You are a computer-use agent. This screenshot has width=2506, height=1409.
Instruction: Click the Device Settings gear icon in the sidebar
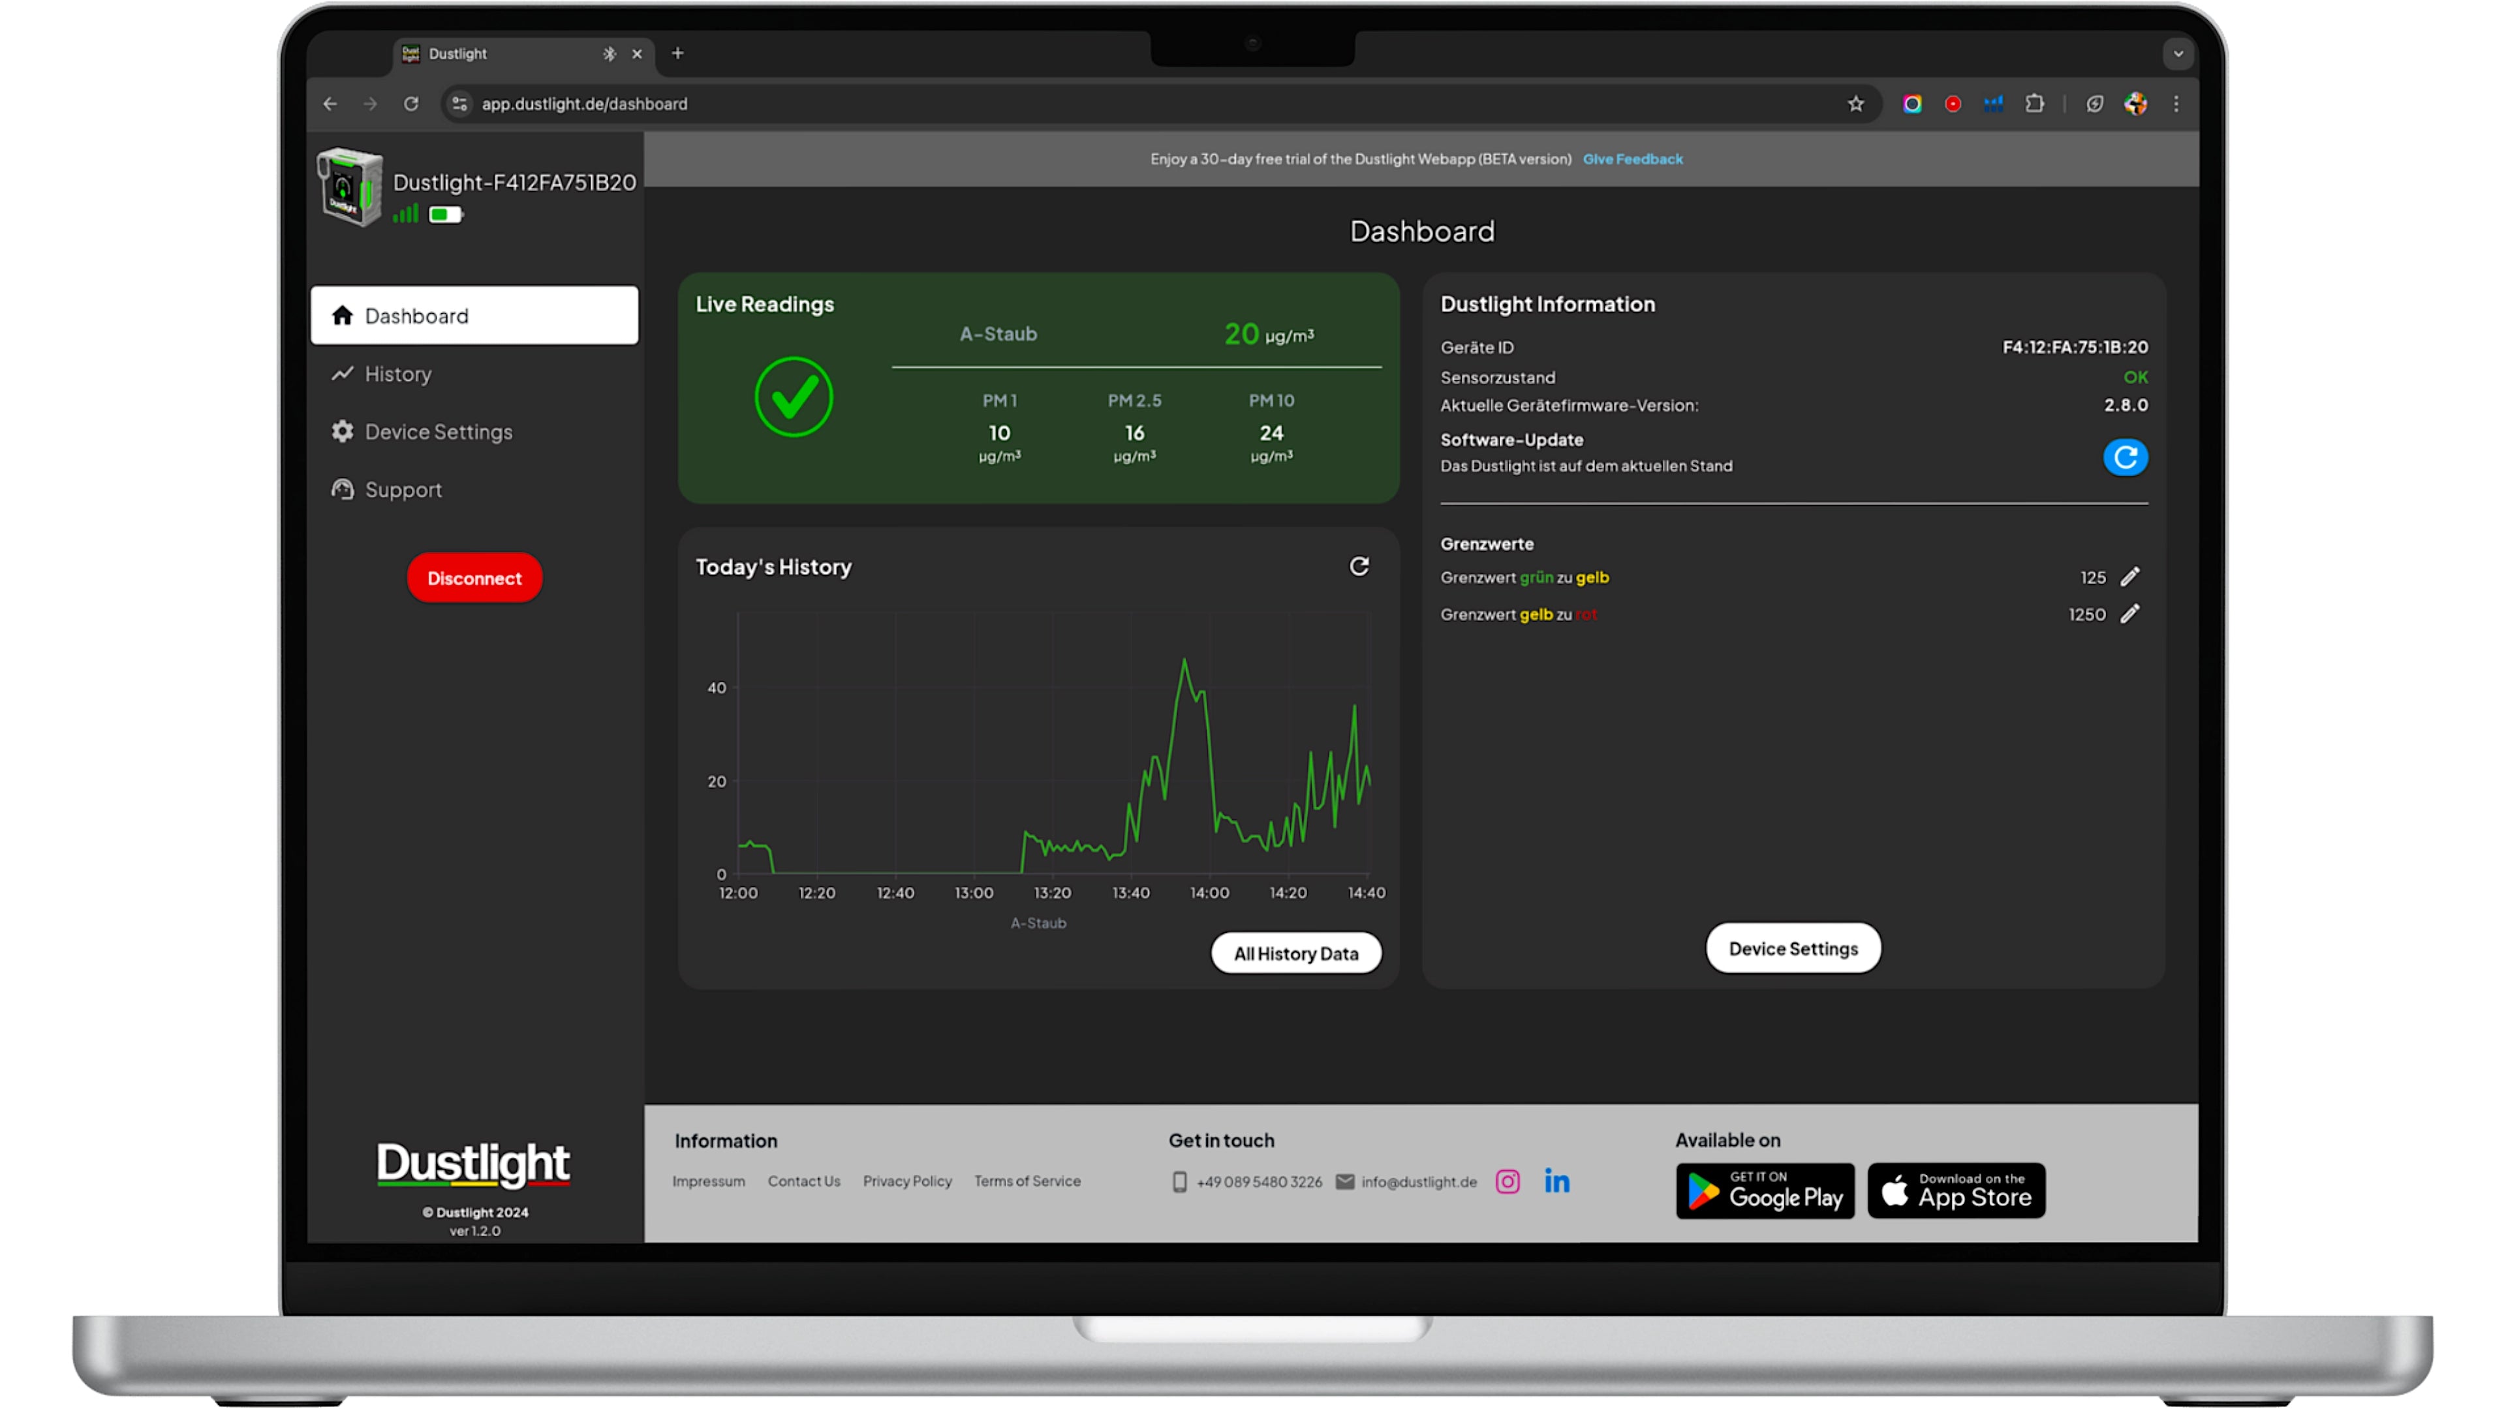[341, 431]
